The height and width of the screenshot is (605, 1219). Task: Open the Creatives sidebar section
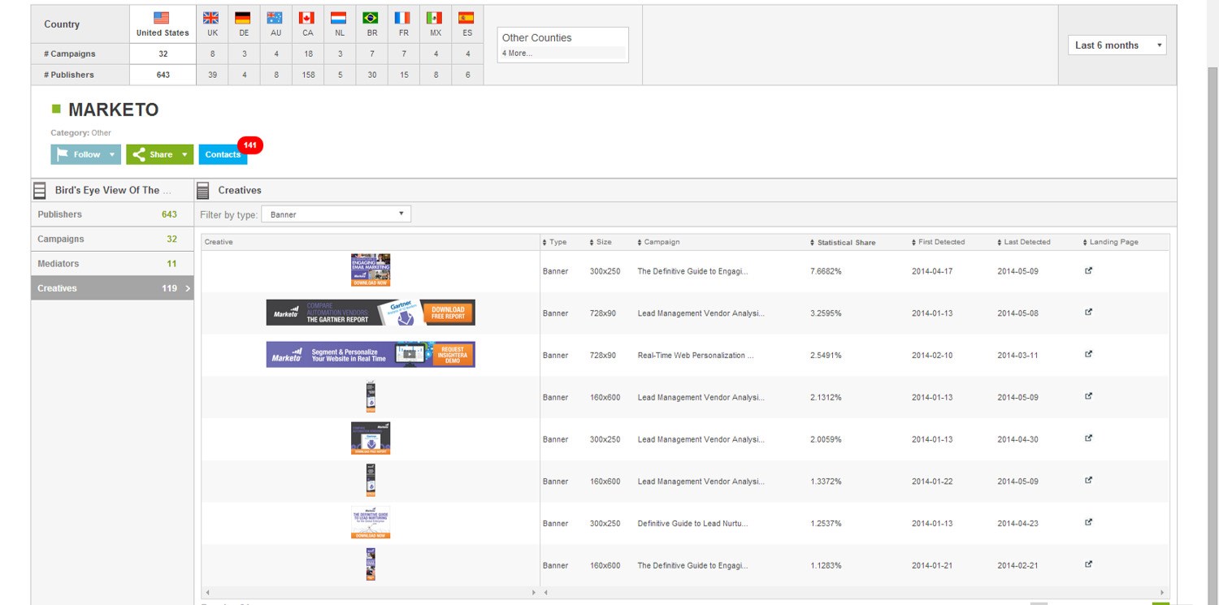[x=112, y=287]
